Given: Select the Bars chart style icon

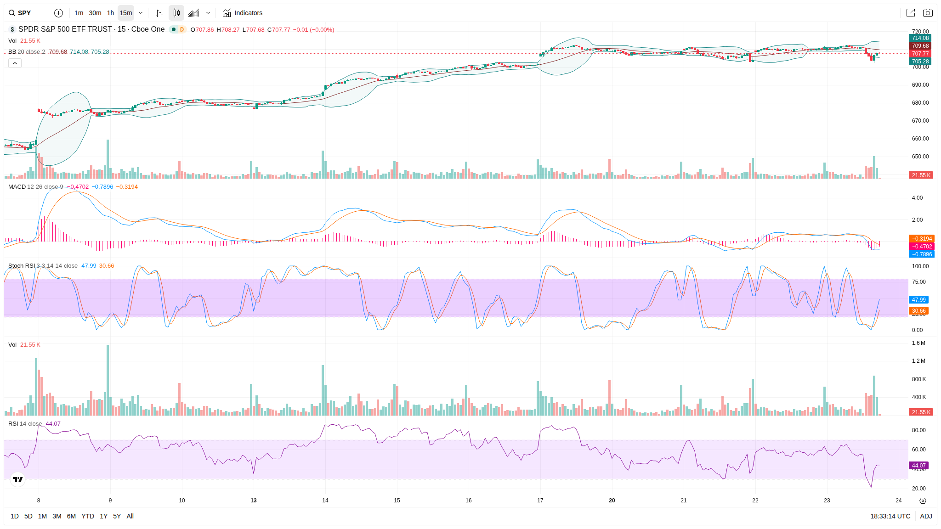Looking at the screenshot, I should (x=159, y=13).
